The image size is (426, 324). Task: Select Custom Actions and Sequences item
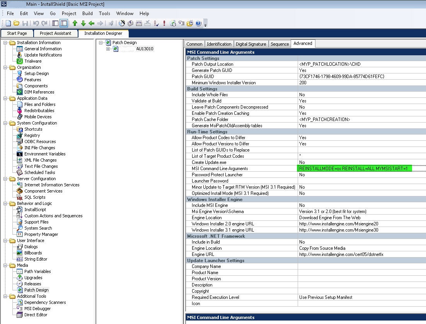click(x=53, y=216)
